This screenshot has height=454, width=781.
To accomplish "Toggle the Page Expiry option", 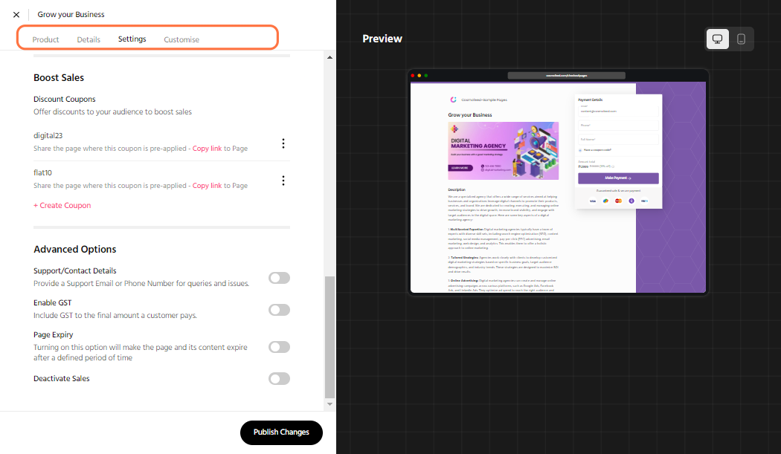I will click(x=279, y=347).
